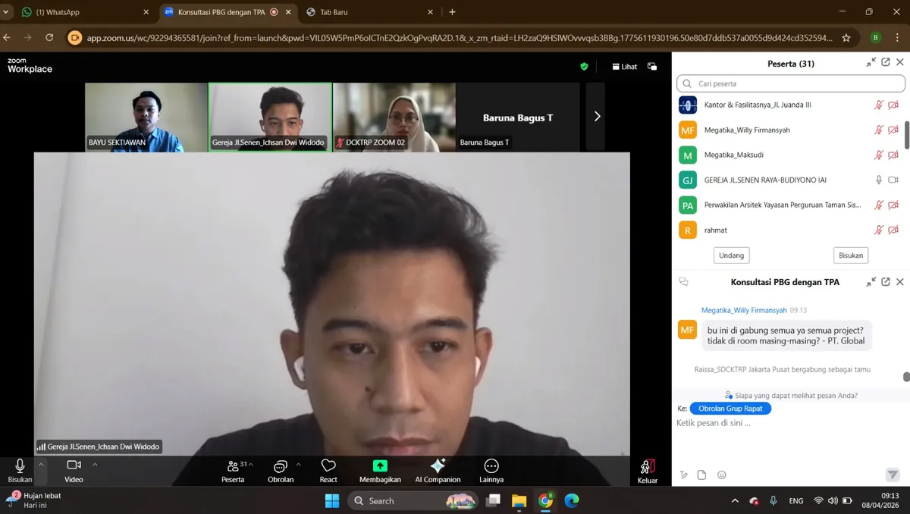Toggle video-off icon for Perwakilan Arsitek Yayasan

click(x=893, y=205)
